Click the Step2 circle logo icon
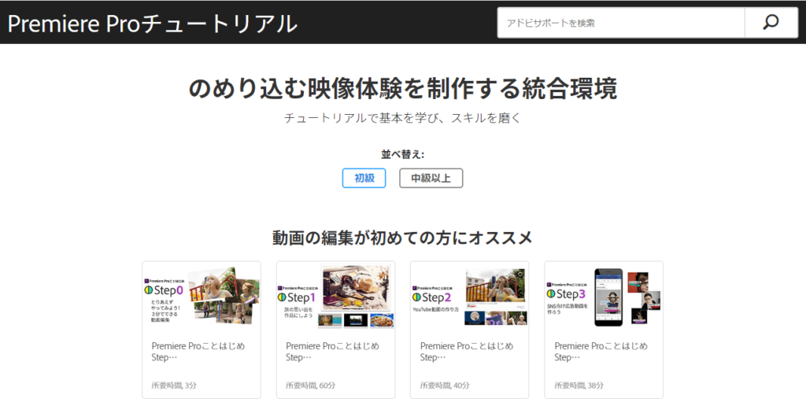806x417 pixels. click(x=417, y=297)
